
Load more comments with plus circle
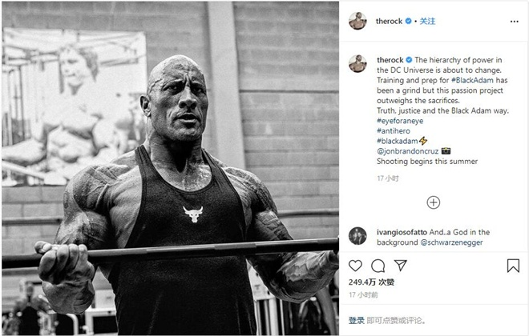click(434, 202)
